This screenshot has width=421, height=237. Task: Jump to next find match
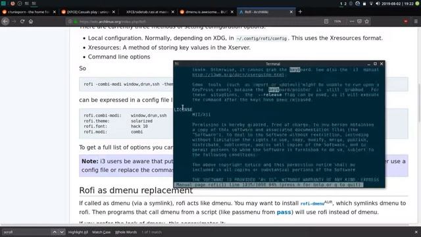[x=62, y=232]
